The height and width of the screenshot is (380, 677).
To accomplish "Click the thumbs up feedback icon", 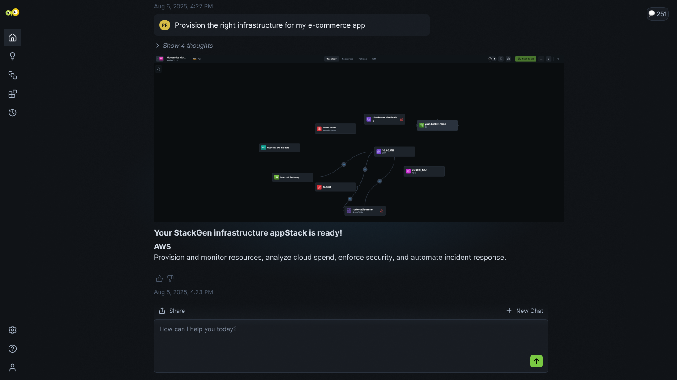I will (159, 279).
